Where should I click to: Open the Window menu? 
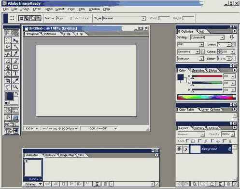pyautogui.click(x=95, y=9)
